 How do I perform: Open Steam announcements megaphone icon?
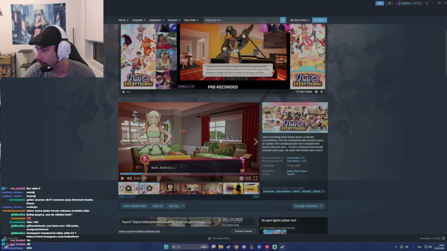380,3
